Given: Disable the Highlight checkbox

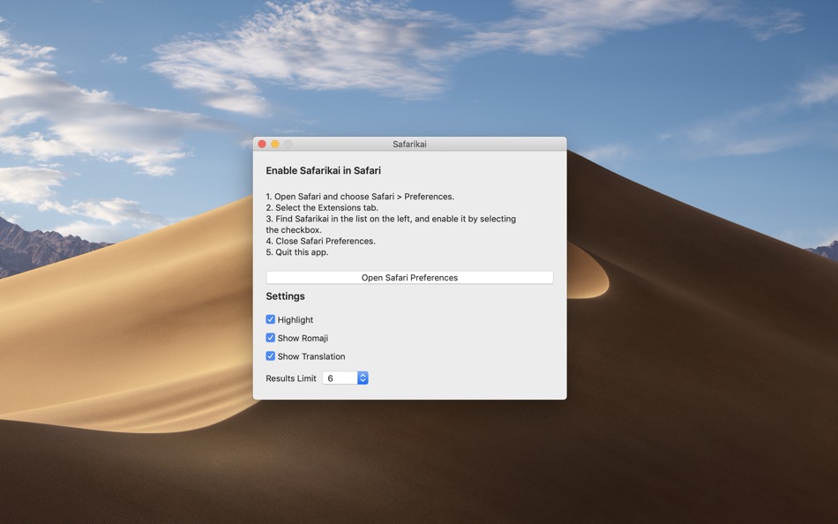Looking at the screenshot, I should click(x=271, y=319).
